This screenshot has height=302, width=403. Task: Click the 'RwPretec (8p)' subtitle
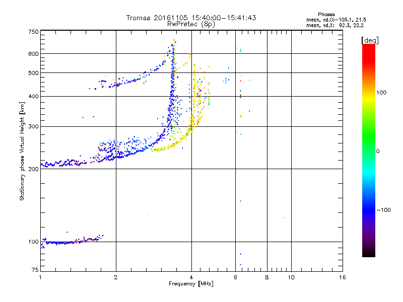pos(191,24)
